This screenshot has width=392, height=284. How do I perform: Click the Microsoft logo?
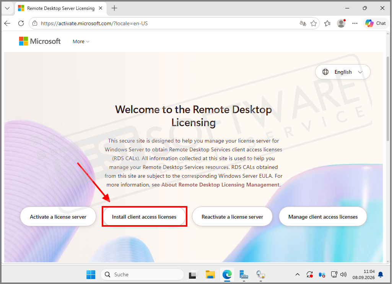point(40,41)
